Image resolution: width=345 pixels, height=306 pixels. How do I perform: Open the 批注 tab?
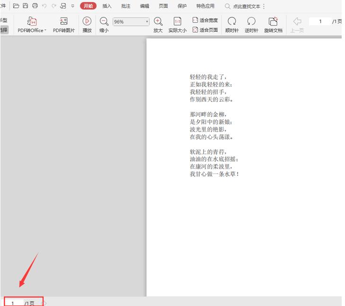pos(125,6)
